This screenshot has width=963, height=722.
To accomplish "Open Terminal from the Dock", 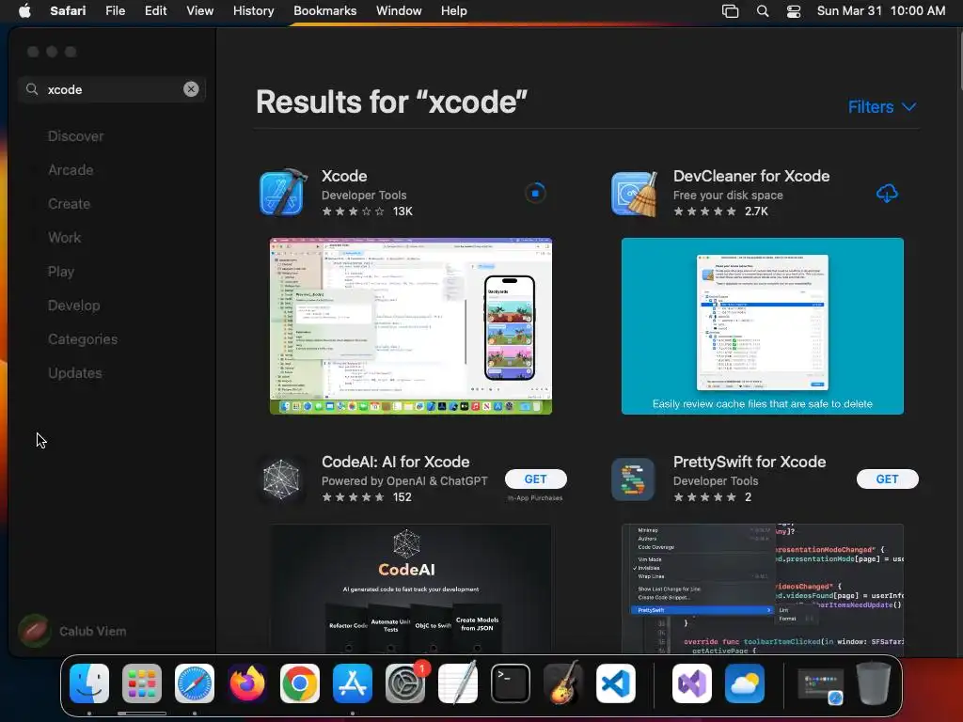I will pyautogui.click(x=511, y=683).
